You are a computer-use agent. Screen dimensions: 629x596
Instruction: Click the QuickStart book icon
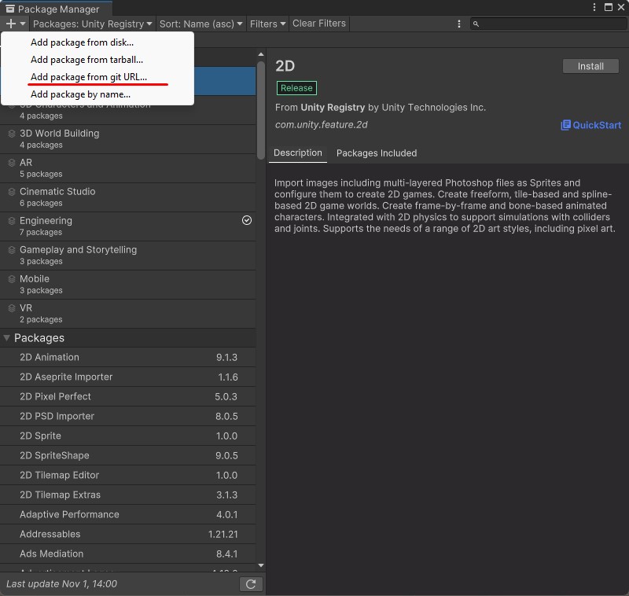565,125
